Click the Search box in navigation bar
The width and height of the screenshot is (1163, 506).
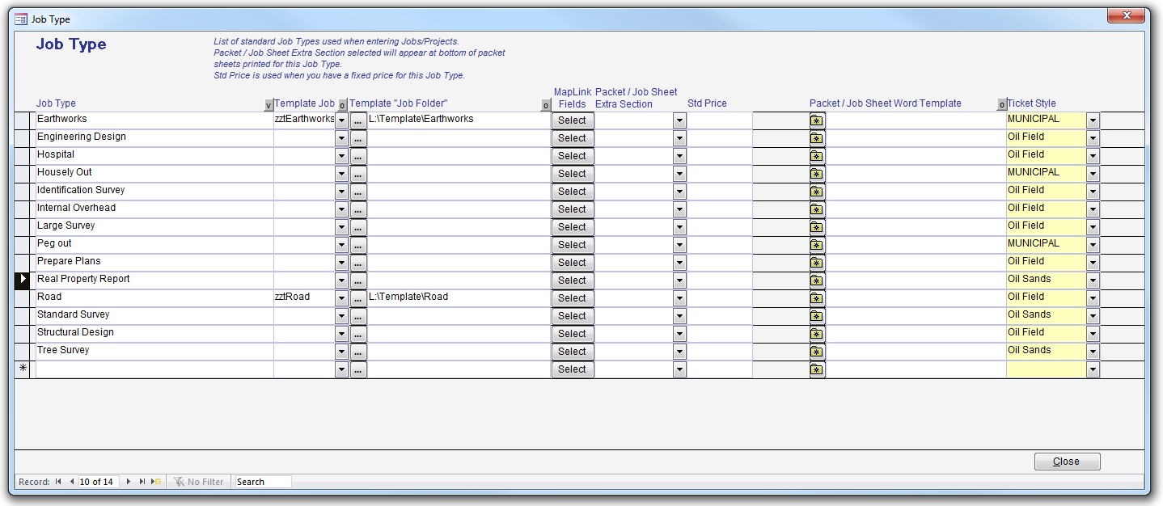(263, 482)
